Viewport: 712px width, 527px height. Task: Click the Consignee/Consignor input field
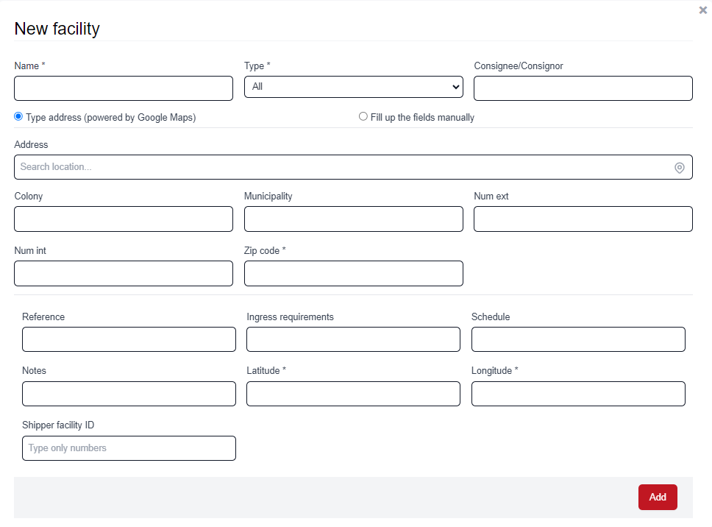click(x=583, y=88)
